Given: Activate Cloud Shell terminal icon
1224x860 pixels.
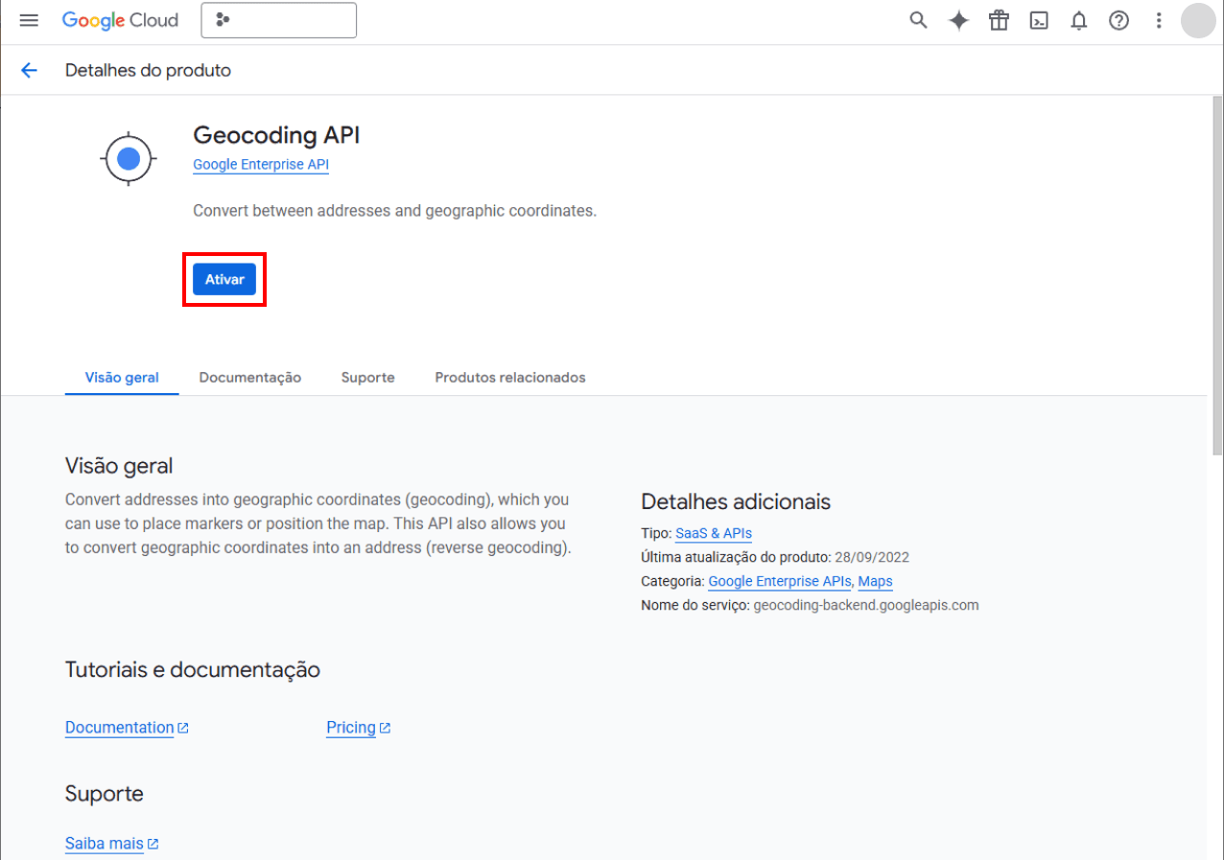Looking at the screenshot, I should point(1039,20).
